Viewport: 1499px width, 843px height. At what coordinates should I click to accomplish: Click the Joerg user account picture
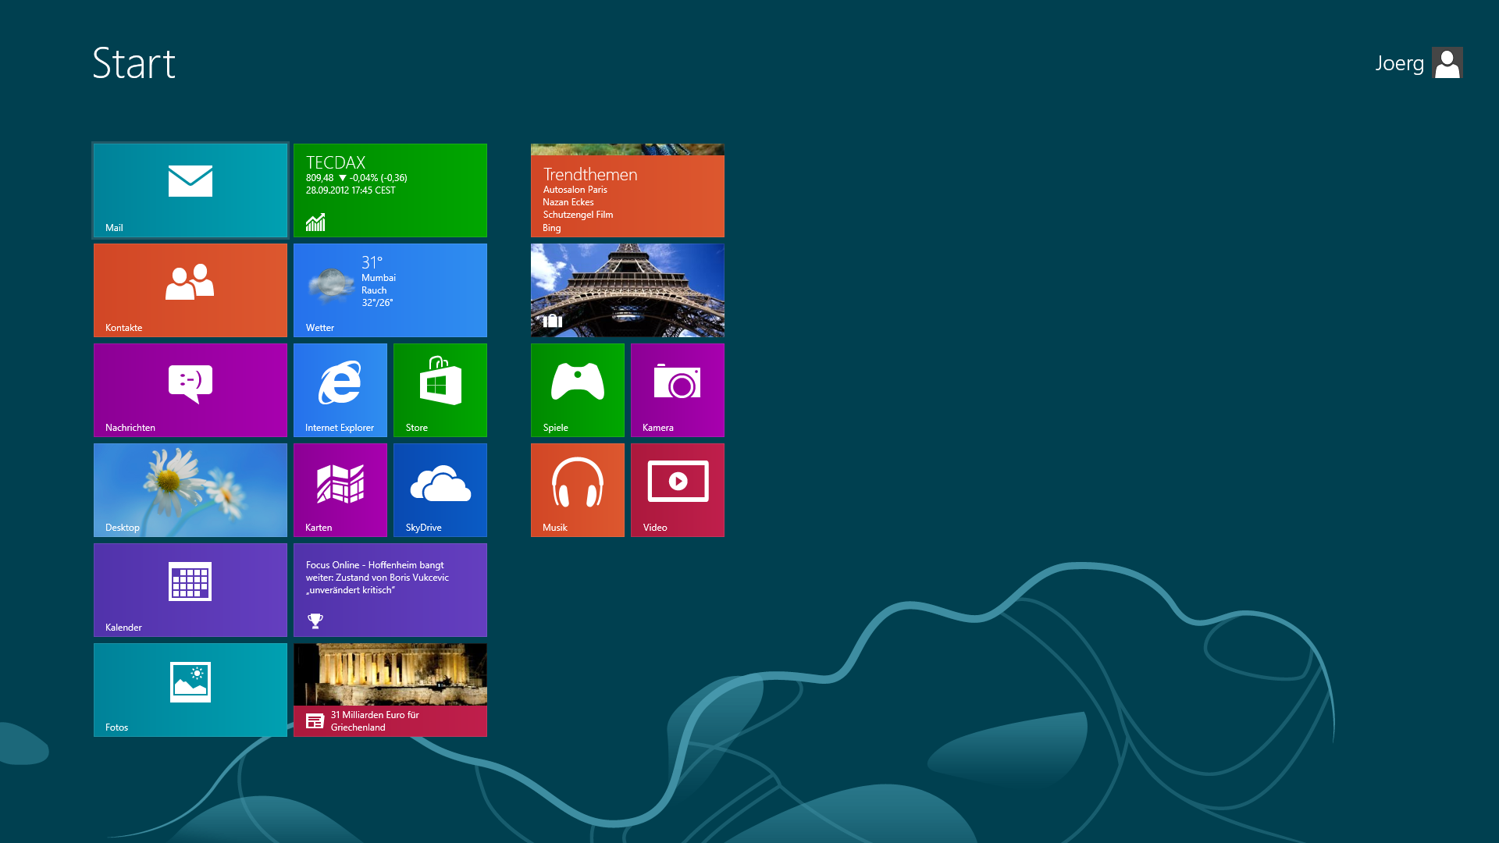1447,63
